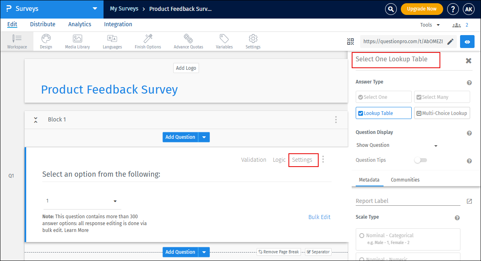Click the pencil icon to edit survey URL

click(x=450, y=42)
